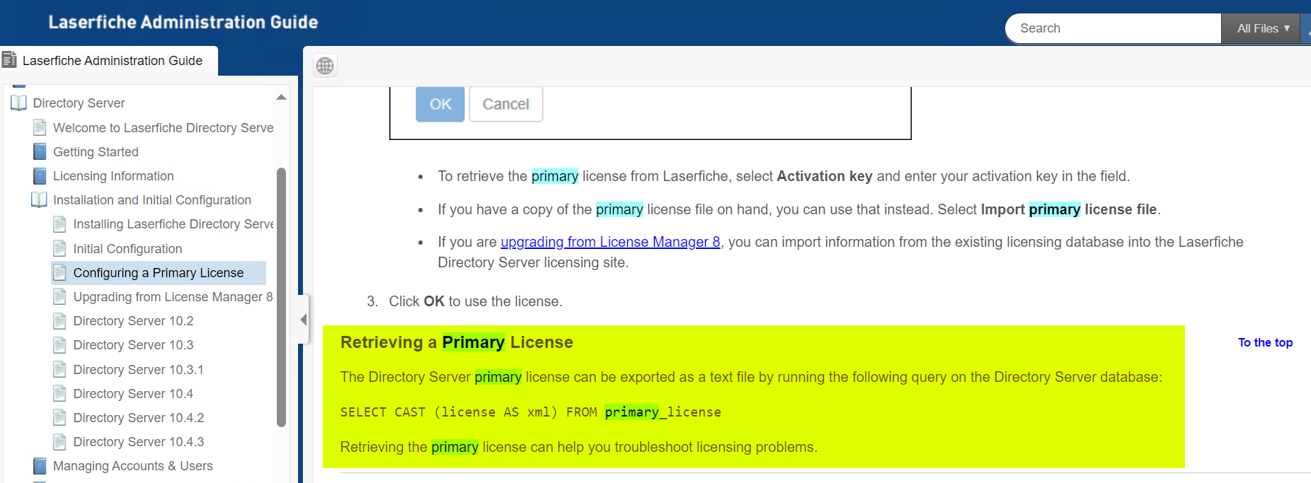Collapse the navigation pane with the arrow handle
Viewport: 1311px width, 483px height.
(304, 320)
